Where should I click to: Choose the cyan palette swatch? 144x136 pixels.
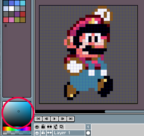tap(23, 3)
